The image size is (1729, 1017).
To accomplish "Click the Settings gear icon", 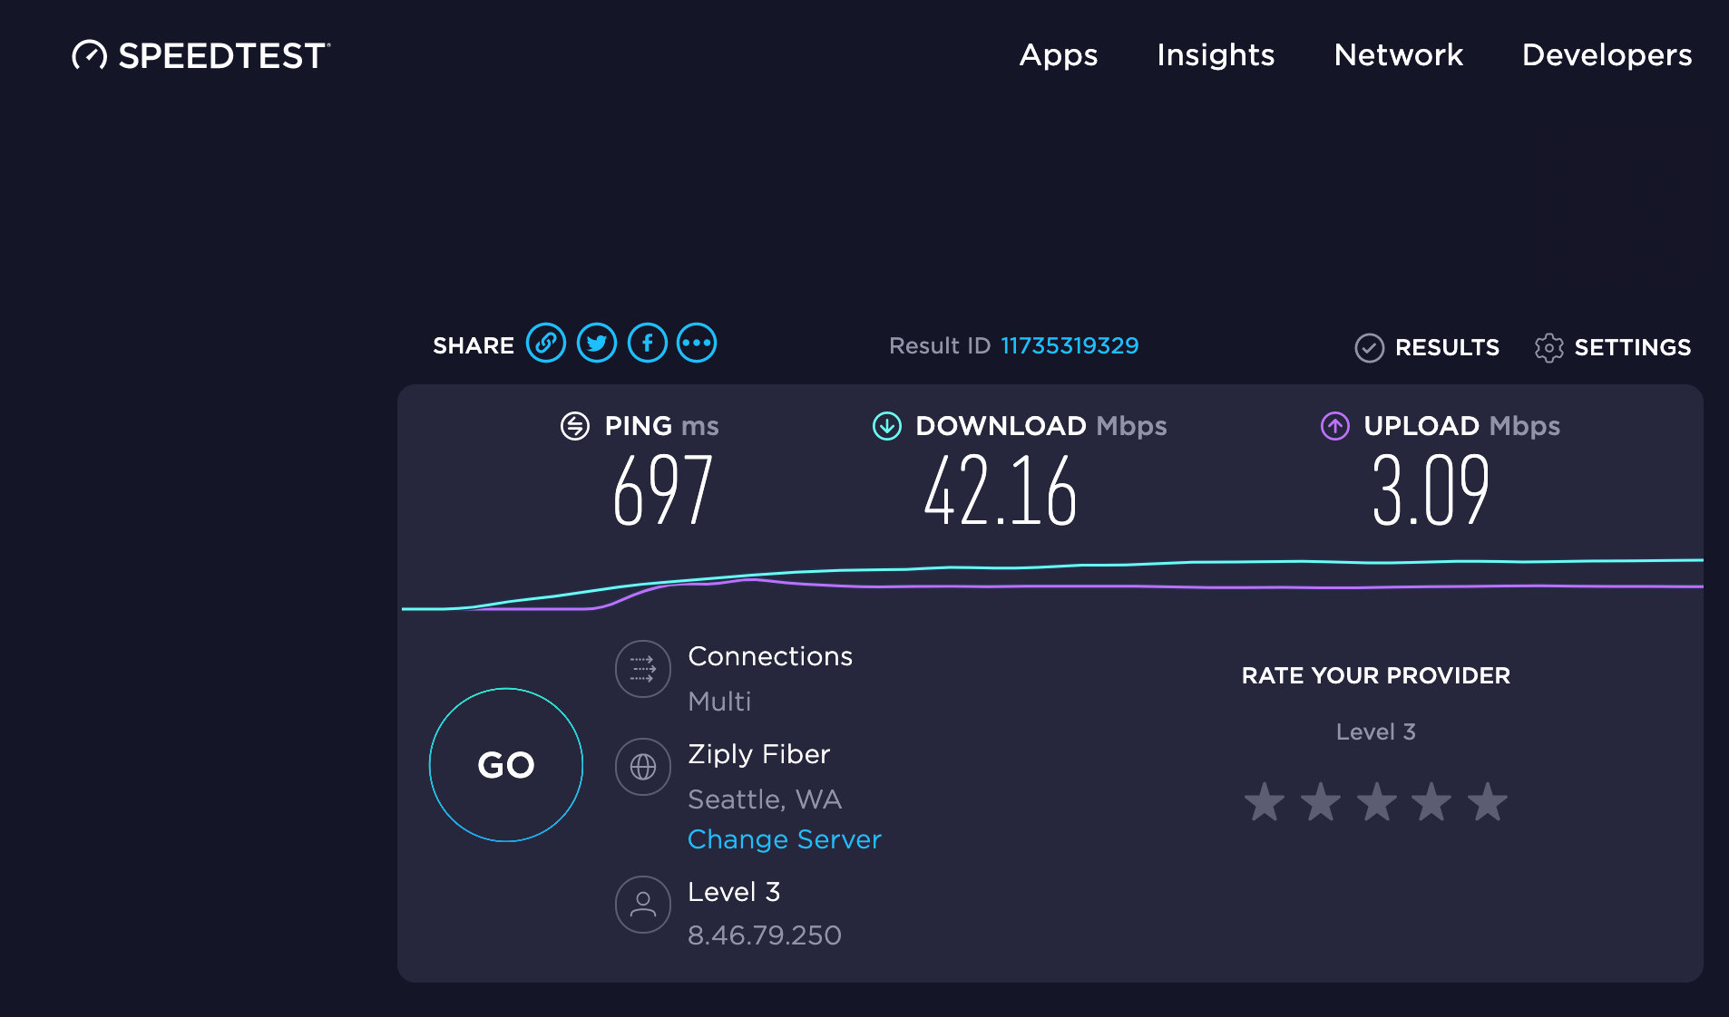I will [x=1549, y=347].
